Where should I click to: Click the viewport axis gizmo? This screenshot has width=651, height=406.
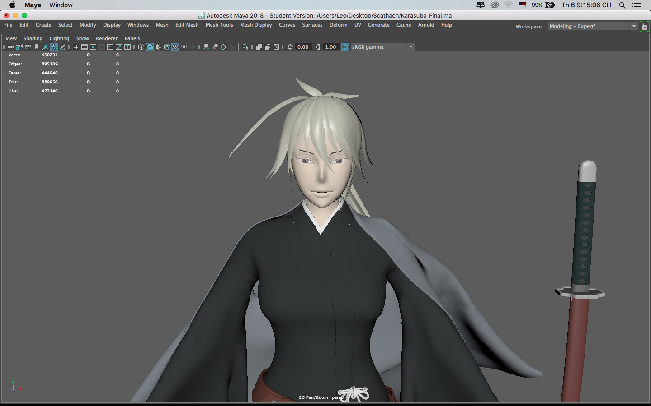point(16,387)
